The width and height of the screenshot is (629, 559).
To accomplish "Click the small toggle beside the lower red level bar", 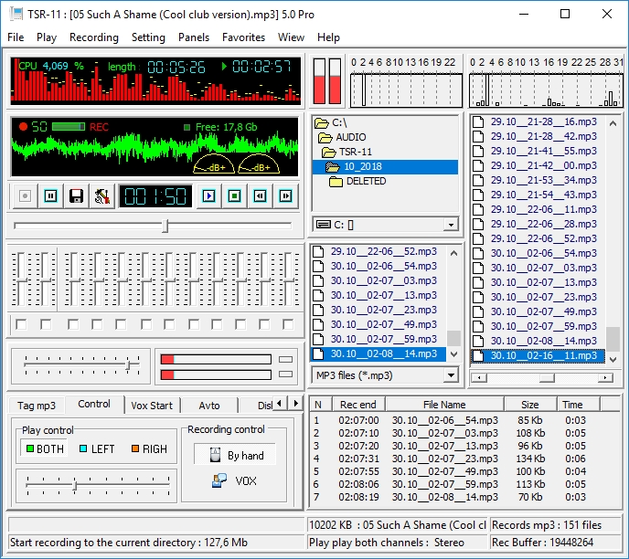I will (x=285, y=374).
